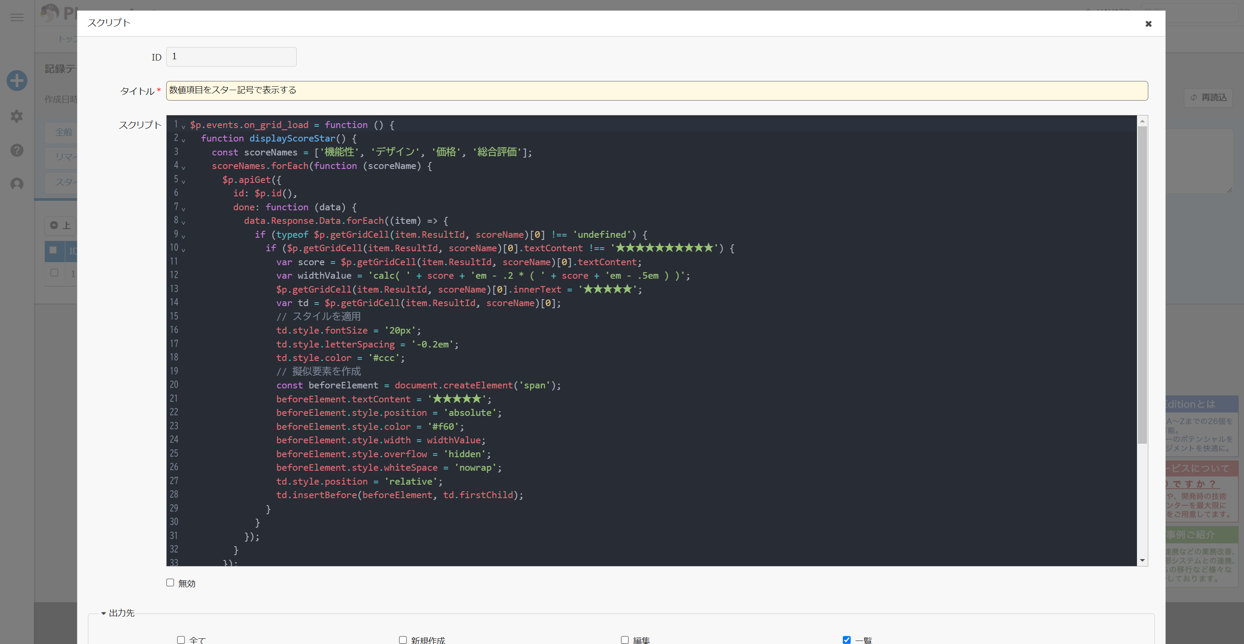
Task: Click the 再読込 reload button
Action: 1208,98
